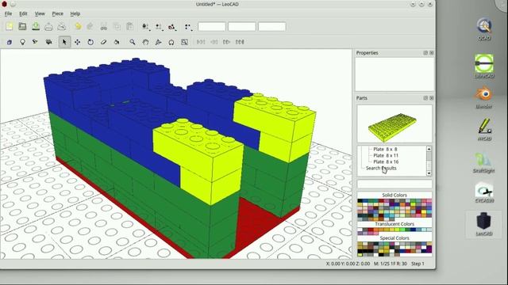Redo the undone action
This screenshot has height=285, width=508.
coord(90,26)
